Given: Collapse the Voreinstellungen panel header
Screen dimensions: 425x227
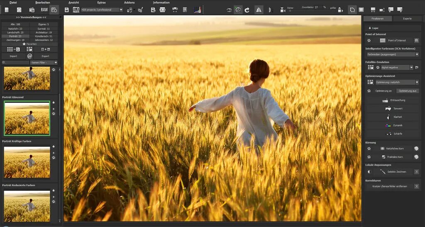Looking at the screenshot, I should tap(31, 17).
